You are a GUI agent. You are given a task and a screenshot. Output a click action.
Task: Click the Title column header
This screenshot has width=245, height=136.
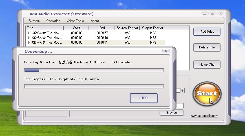(x=45, y=28)
